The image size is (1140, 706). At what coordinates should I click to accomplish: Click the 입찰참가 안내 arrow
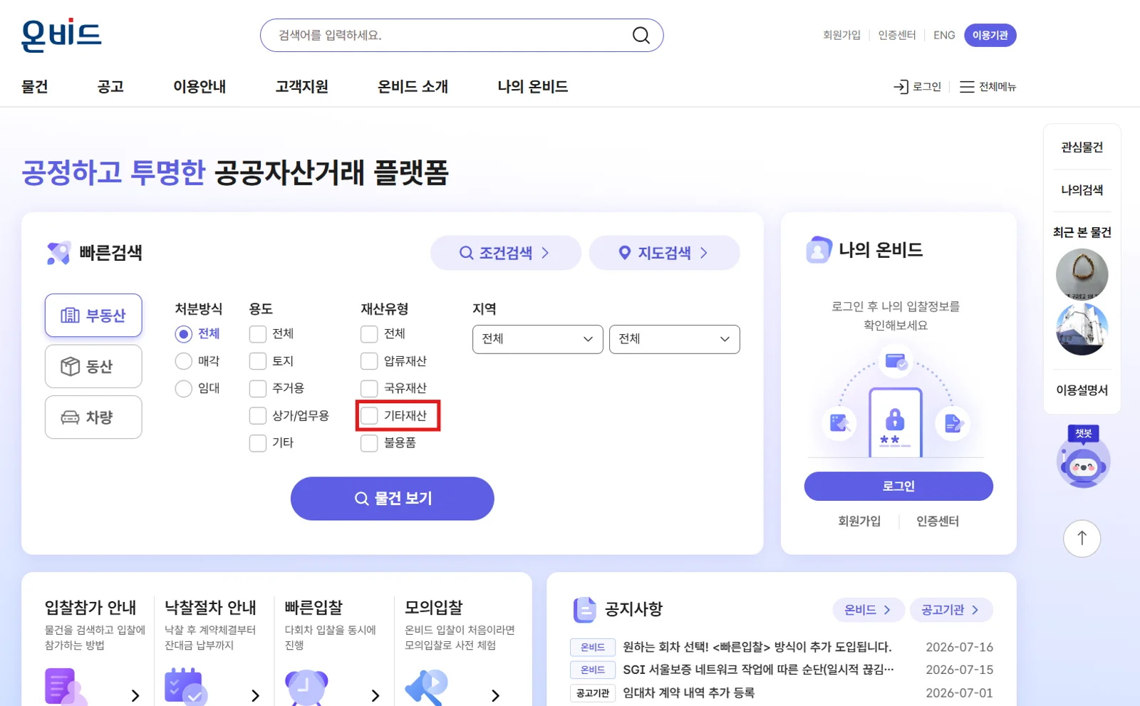135,695
